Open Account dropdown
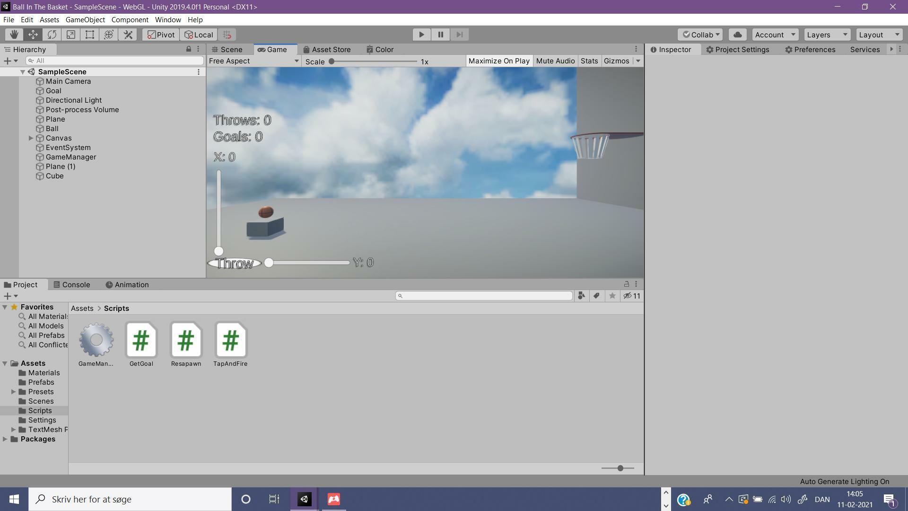The width and height of the screenshot is (908, 511). [x=775, y=35]
